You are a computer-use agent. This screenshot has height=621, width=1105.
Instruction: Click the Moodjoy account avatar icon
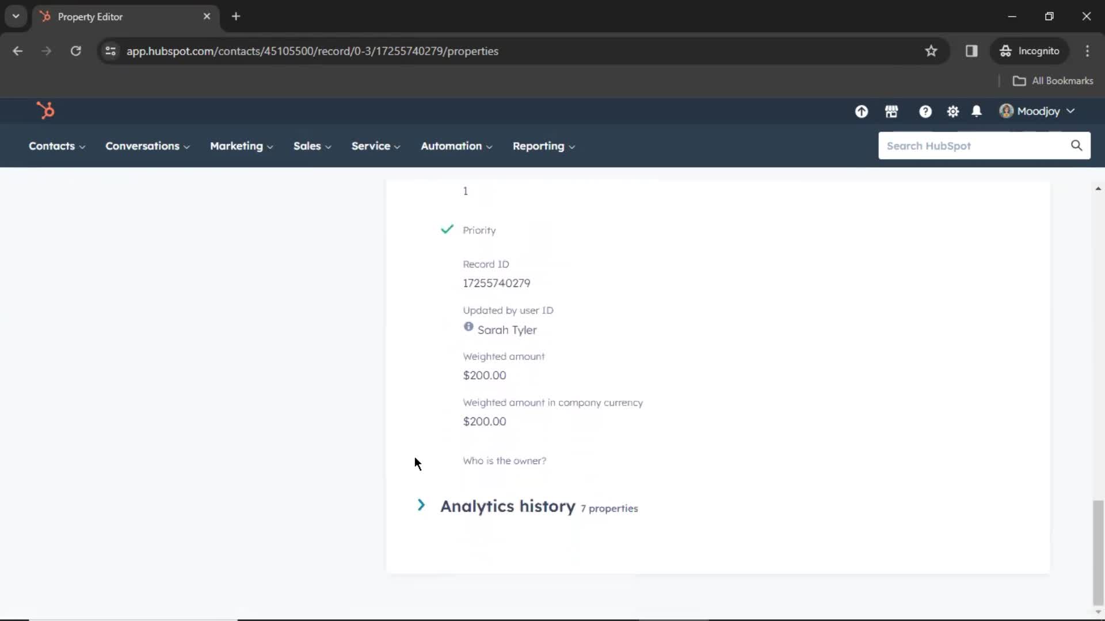(1004, 112)
